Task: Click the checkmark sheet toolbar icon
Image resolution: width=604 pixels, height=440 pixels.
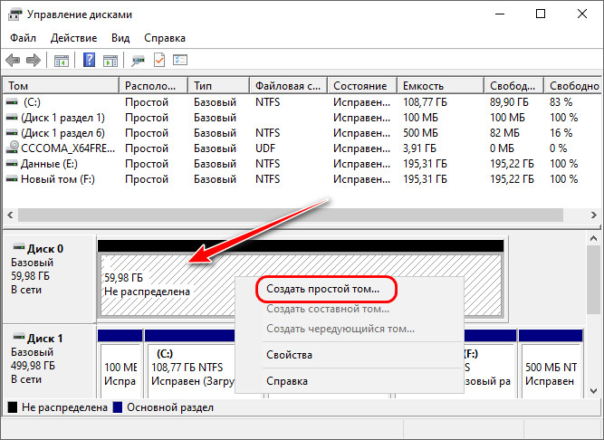Action: pyautogui.click(x=159, y=60)
